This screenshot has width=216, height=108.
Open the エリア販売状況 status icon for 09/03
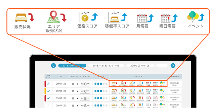pos(123,97)
